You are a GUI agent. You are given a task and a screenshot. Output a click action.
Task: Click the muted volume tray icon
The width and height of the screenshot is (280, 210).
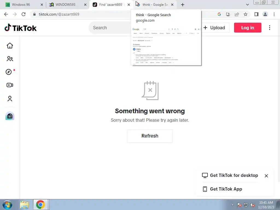[252, 205]
